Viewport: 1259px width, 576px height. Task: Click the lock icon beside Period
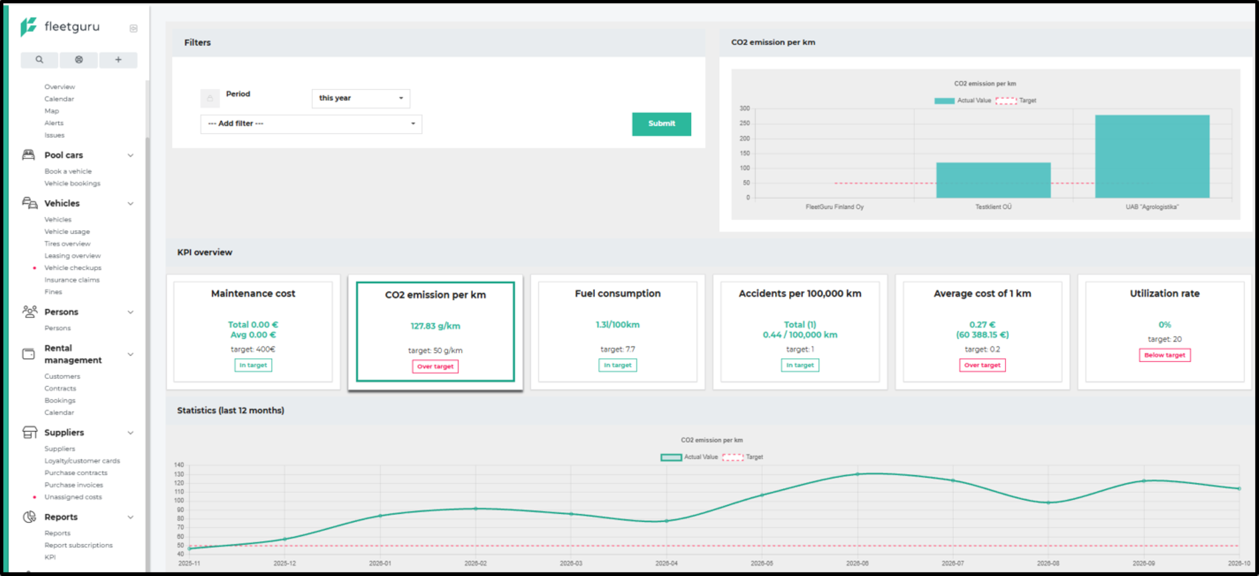210,98
